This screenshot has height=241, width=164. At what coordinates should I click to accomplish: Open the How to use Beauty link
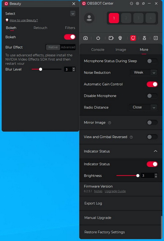pyautogui.click(x=24, y=20)
